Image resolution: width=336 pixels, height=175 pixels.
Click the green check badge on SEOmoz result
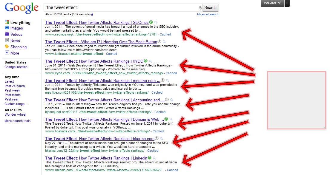pos(151,22)
